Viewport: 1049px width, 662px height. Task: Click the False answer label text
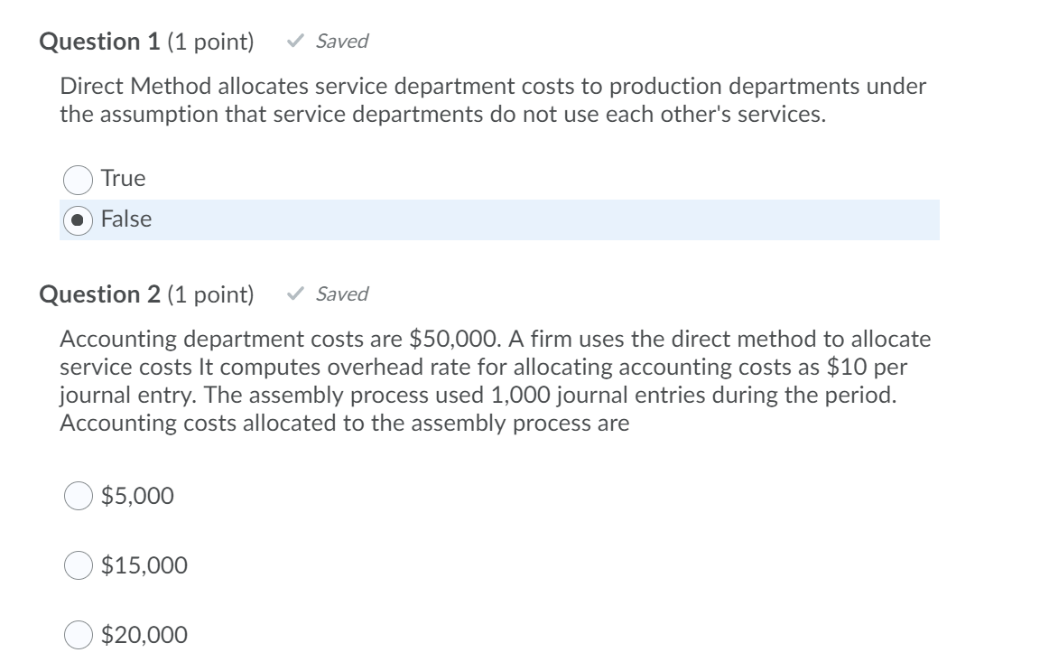127,219
